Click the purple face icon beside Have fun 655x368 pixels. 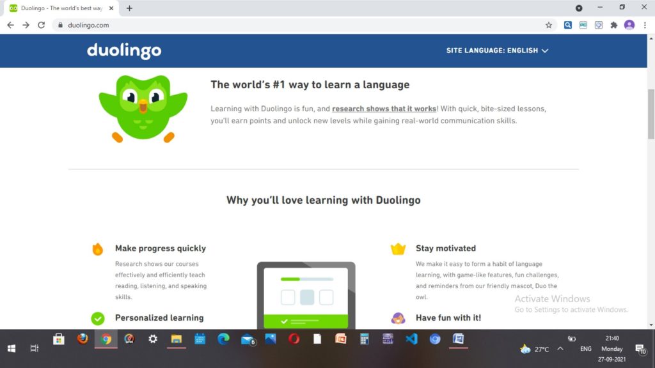(x=398, y=318)
